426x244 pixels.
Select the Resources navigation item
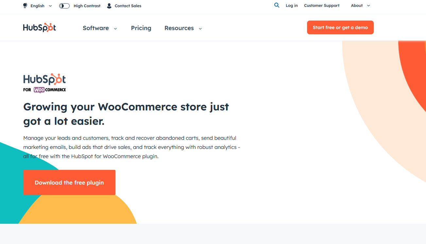[x=179, y=28]
